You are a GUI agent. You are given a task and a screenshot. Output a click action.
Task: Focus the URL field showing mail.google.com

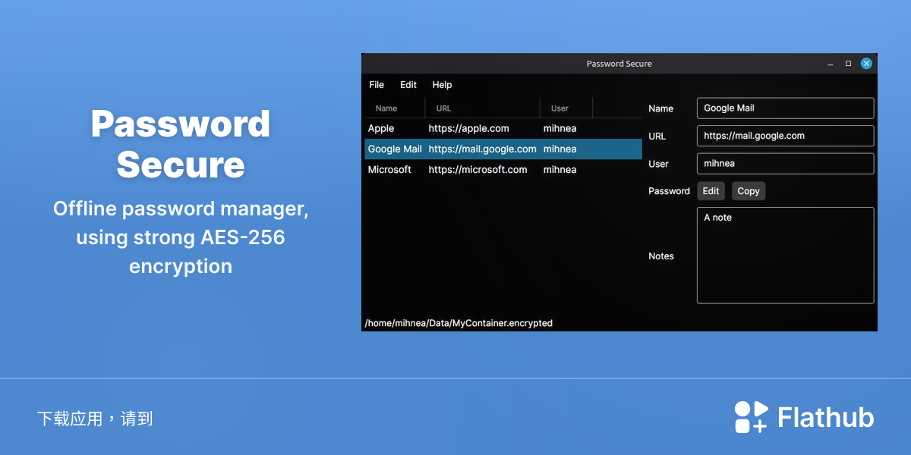785,136
